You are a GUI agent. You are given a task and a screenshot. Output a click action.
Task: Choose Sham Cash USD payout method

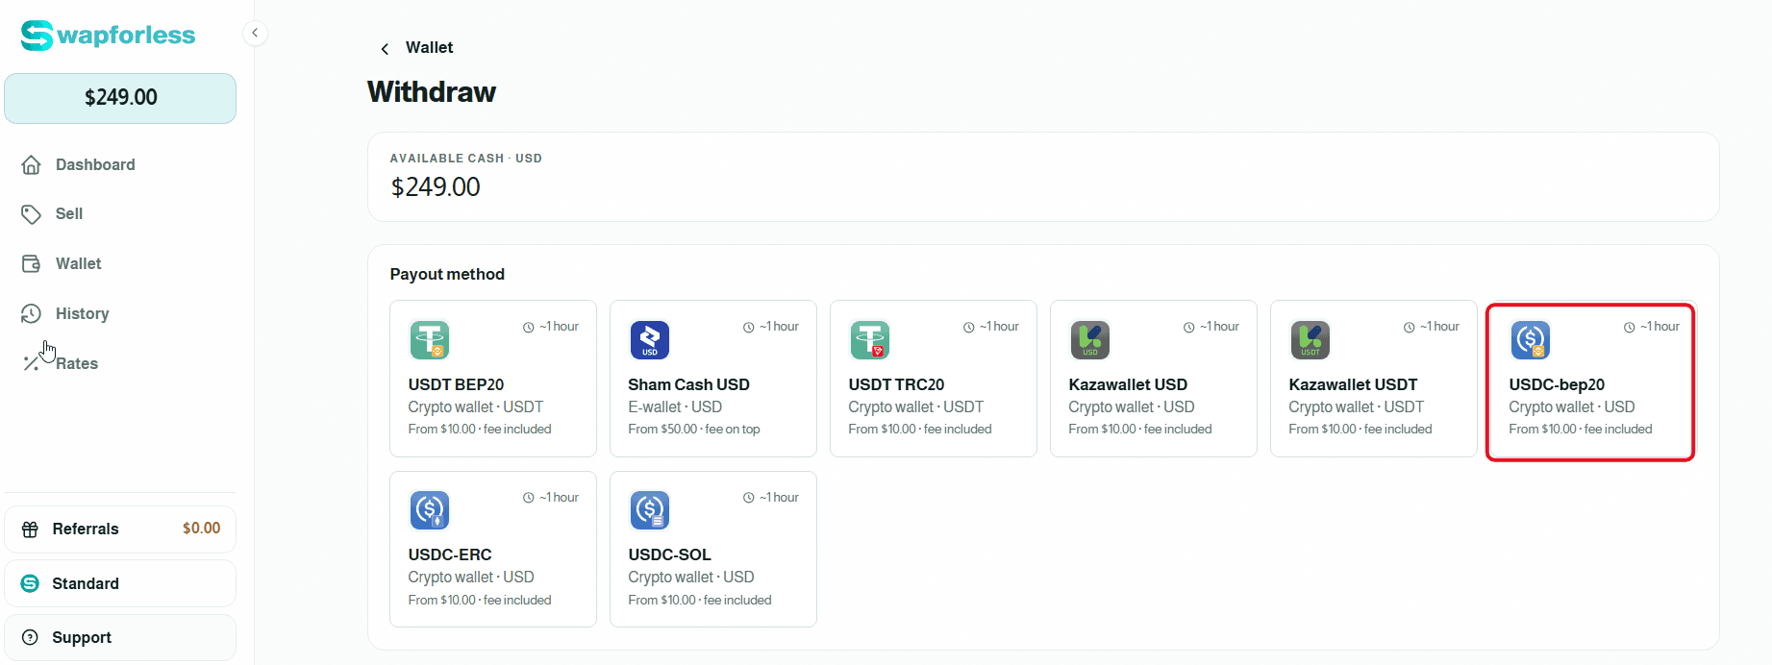(x=713, y=379)
